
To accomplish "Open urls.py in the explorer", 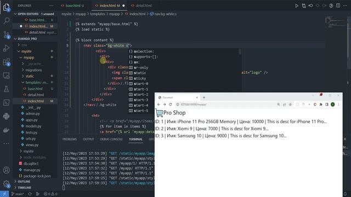I will point(31,138).
